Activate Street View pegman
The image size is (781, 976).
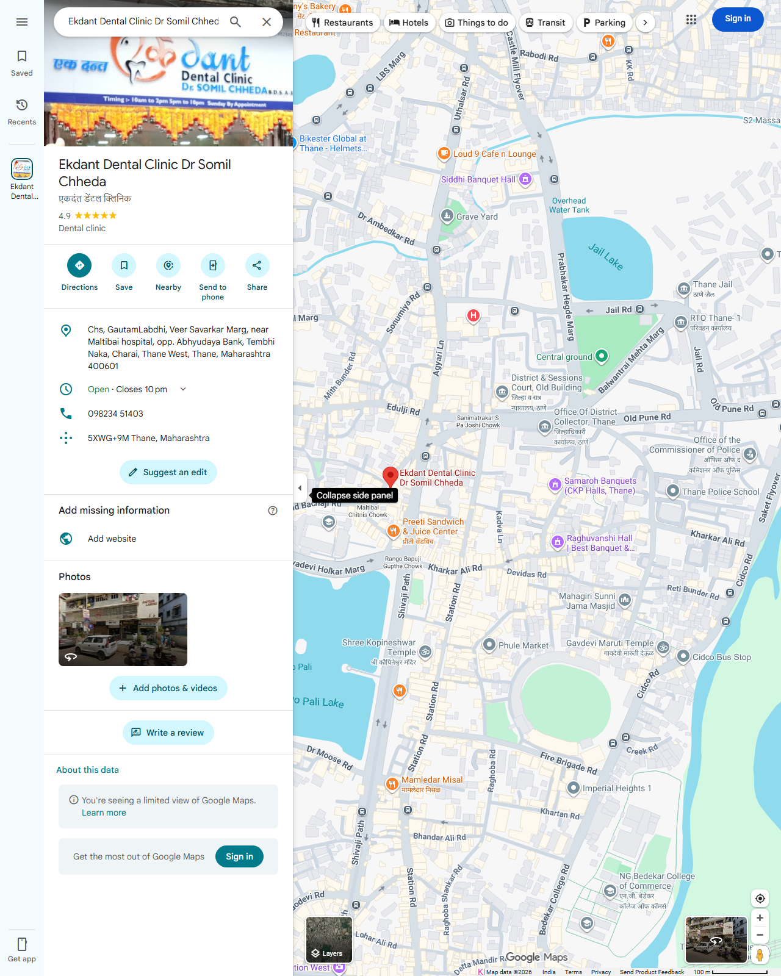point(760,955)
